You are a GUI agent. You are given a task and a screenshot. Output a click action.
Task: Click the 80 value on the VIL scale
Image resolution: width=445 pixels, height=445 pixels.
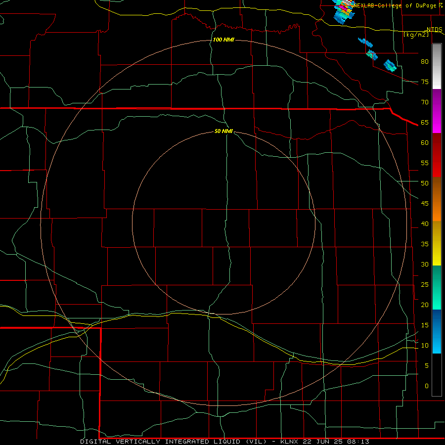tap(425, 62)
